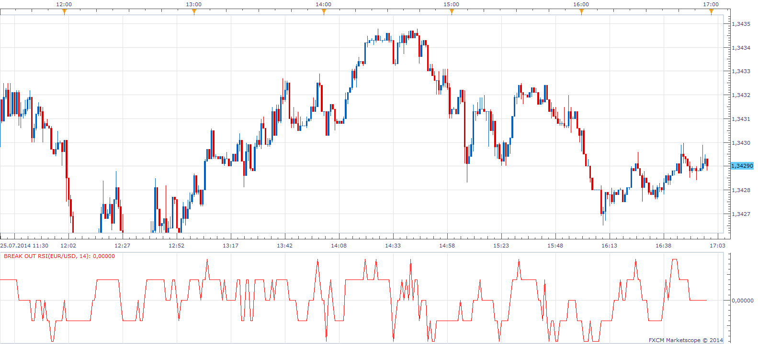Screen dimensions: 758x344
Task: Click the 13:17 time axis label
Action: coord(231,246)
